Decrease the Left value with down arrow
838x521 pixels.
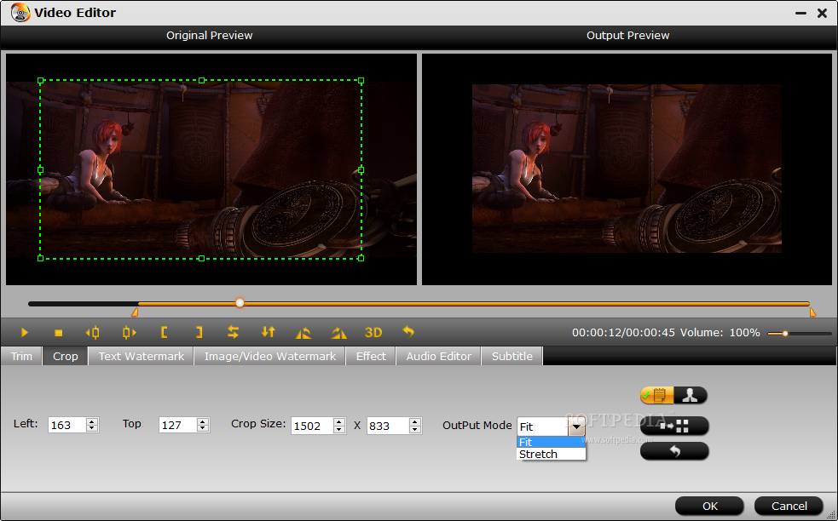(92, 428)
